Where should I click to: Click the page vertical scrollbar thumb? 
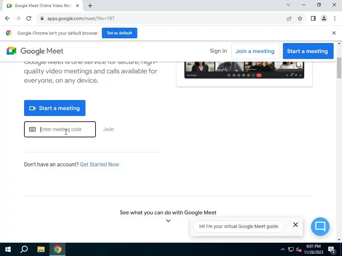pyautogui.click(x=339, y=68)
